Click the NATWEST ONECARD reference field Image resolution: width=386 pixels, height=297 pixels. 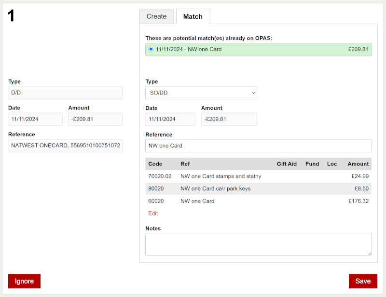[x=66, y=146]
